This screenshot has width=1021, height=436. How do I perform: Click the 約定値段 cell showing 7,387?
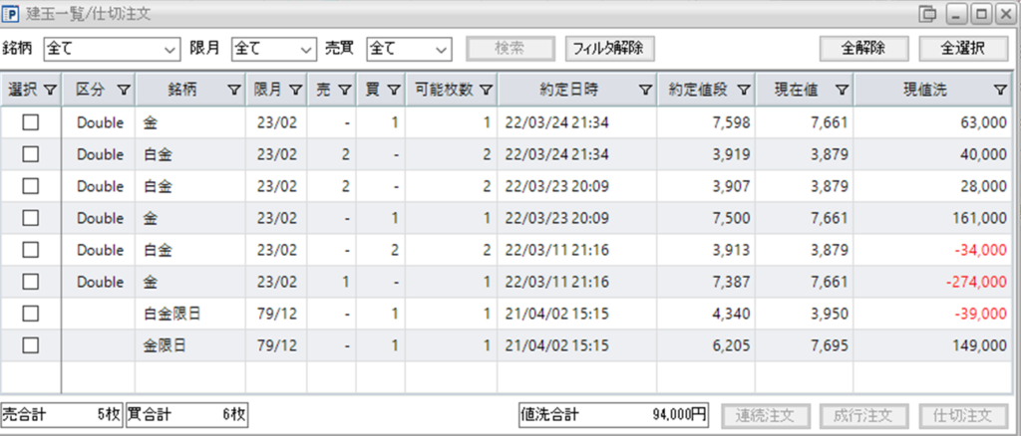706,282
